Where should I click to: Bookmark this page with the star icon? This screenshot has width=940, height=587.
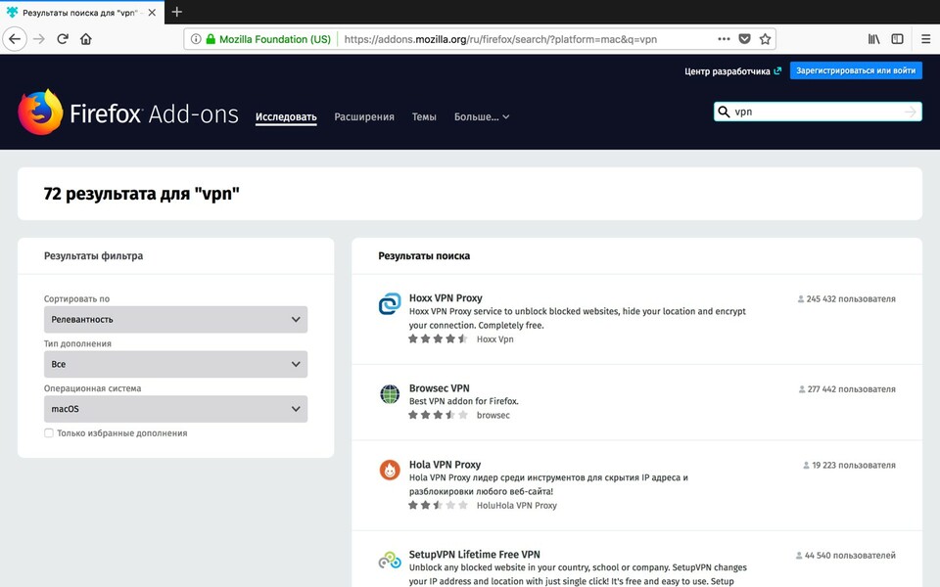[x=765, y=39]
